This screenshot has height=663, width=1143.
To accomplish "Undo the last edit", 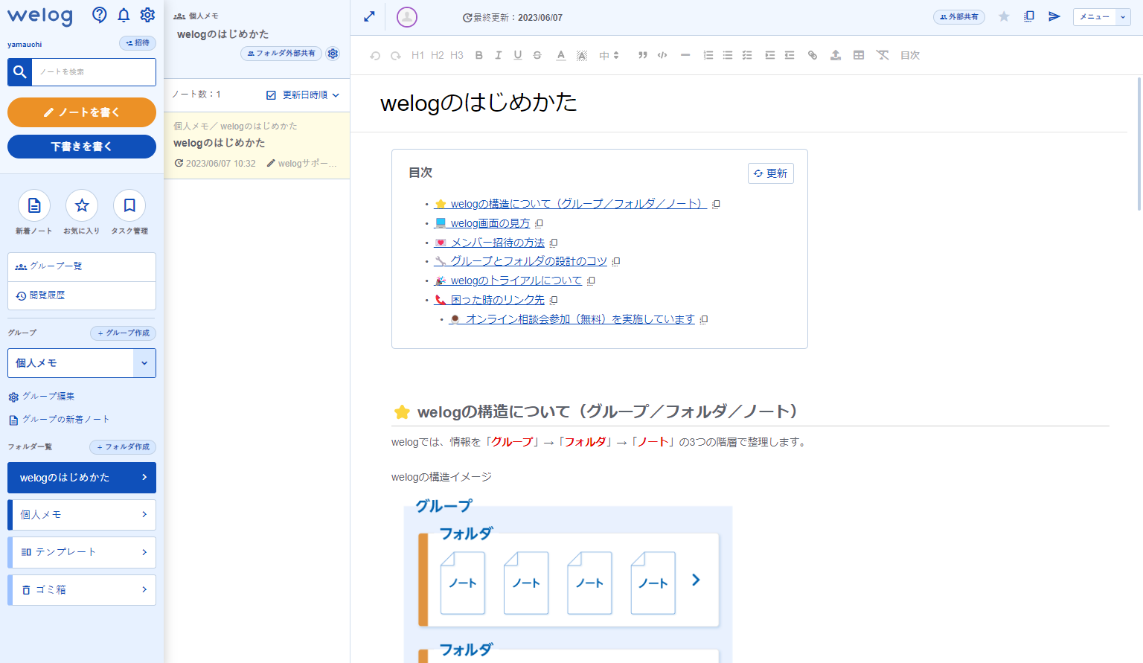I will [x=375, y=55].
